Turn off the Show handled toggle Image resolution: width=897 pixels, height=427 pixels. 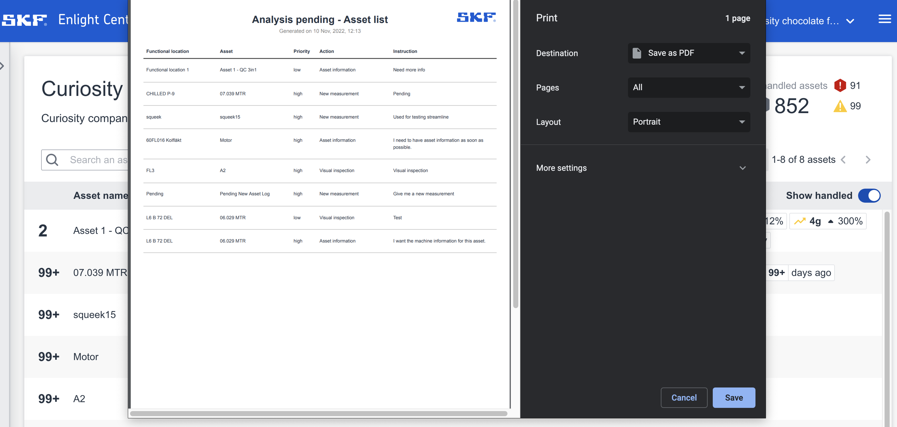[870, 196]
